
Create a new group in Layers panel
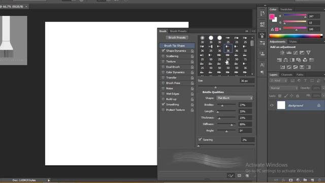(x=305, y=180)
